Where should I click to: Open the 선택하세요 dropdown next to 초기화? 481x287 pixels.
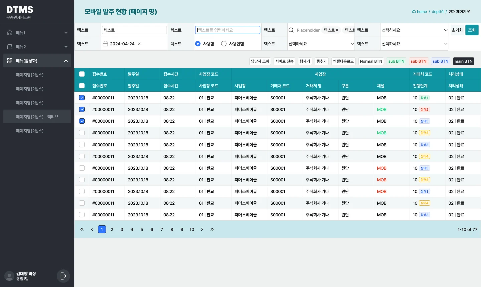[415, 30]
